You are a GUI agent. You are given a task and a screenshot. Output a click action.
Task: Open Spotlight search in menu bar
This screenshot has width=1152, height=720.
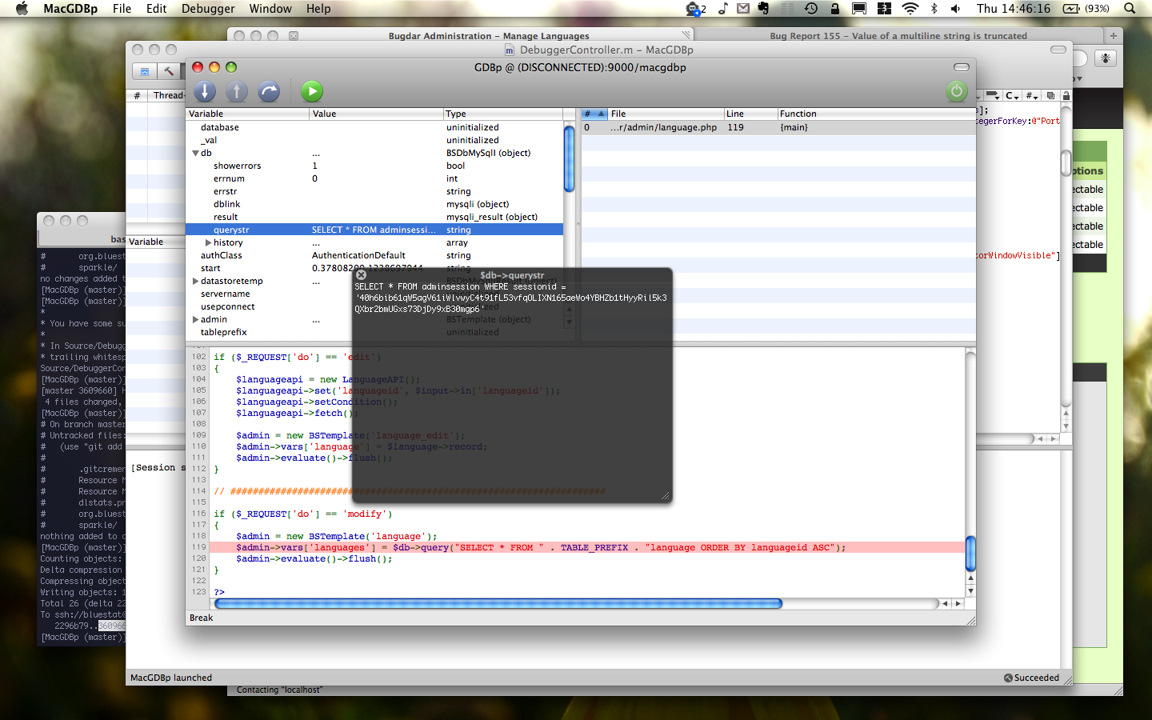point(1130,9)
